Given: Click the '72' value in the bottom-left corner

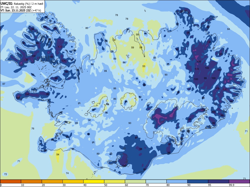Looking at the screenshot, I should [5, 174].
